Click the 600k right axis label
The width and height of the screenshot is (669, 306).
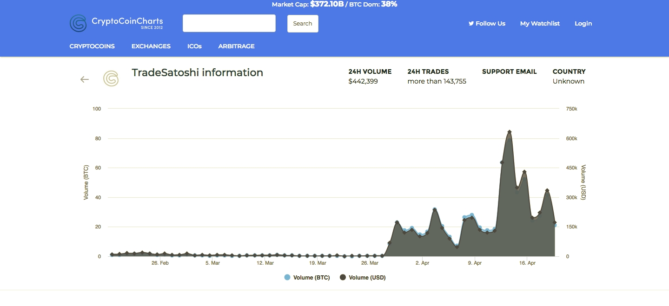571,138
